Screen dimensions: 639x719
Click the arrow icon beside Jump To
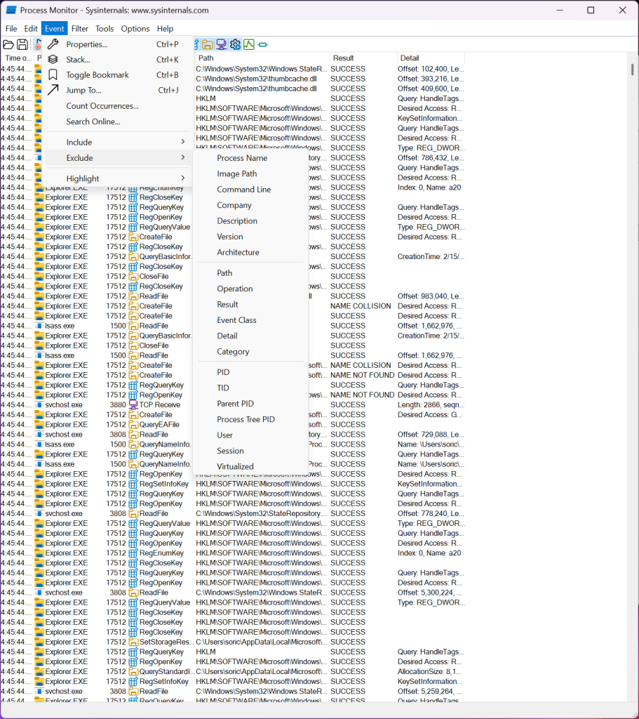tap(53, 90)
